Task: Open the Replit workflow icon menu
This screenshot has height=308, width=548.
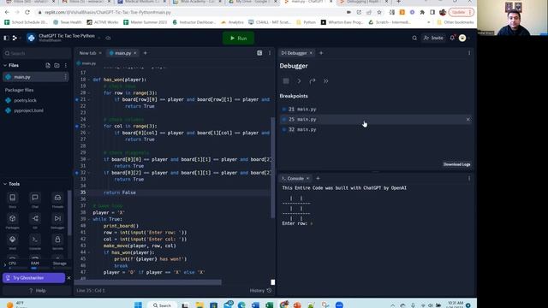Action: (15, 38)
